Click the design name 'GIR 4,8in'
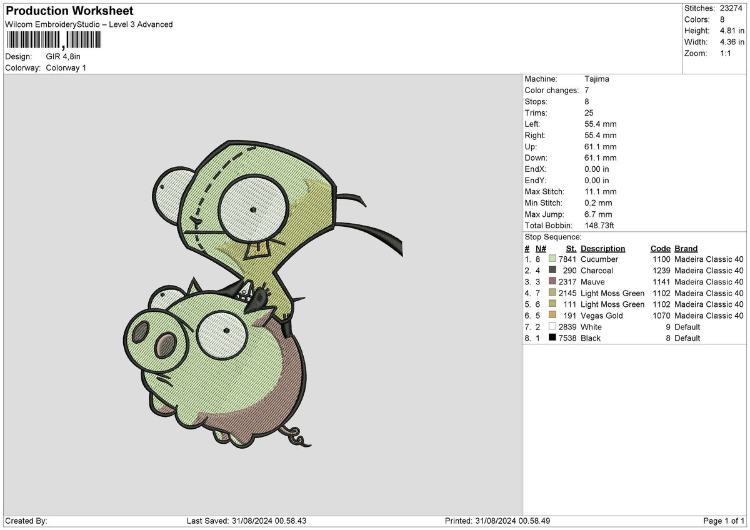 [x=62, y=56]
